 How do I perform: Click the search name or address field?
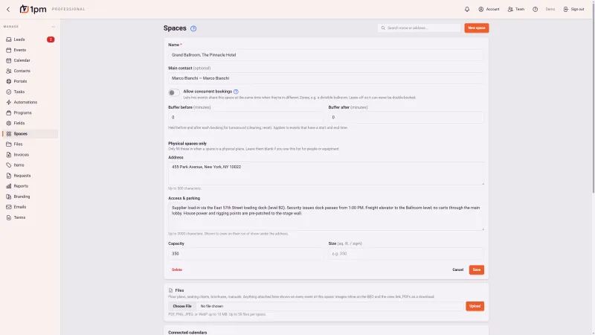pyautogui.click(x=419, y=28)
